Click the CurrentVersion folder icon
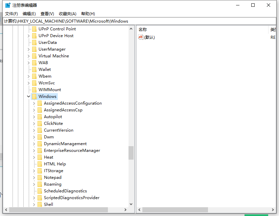279x216 pixels. [40, 130]
